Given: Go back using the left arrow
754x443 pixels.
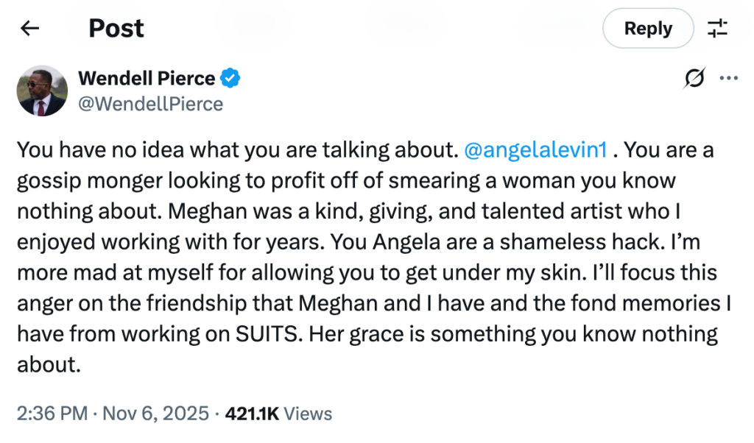Looking at the screenshot, I should 29,29.
